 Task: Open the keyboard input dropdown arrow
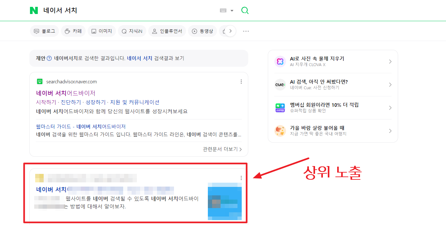pyautogui.click(x=231, y=10)
